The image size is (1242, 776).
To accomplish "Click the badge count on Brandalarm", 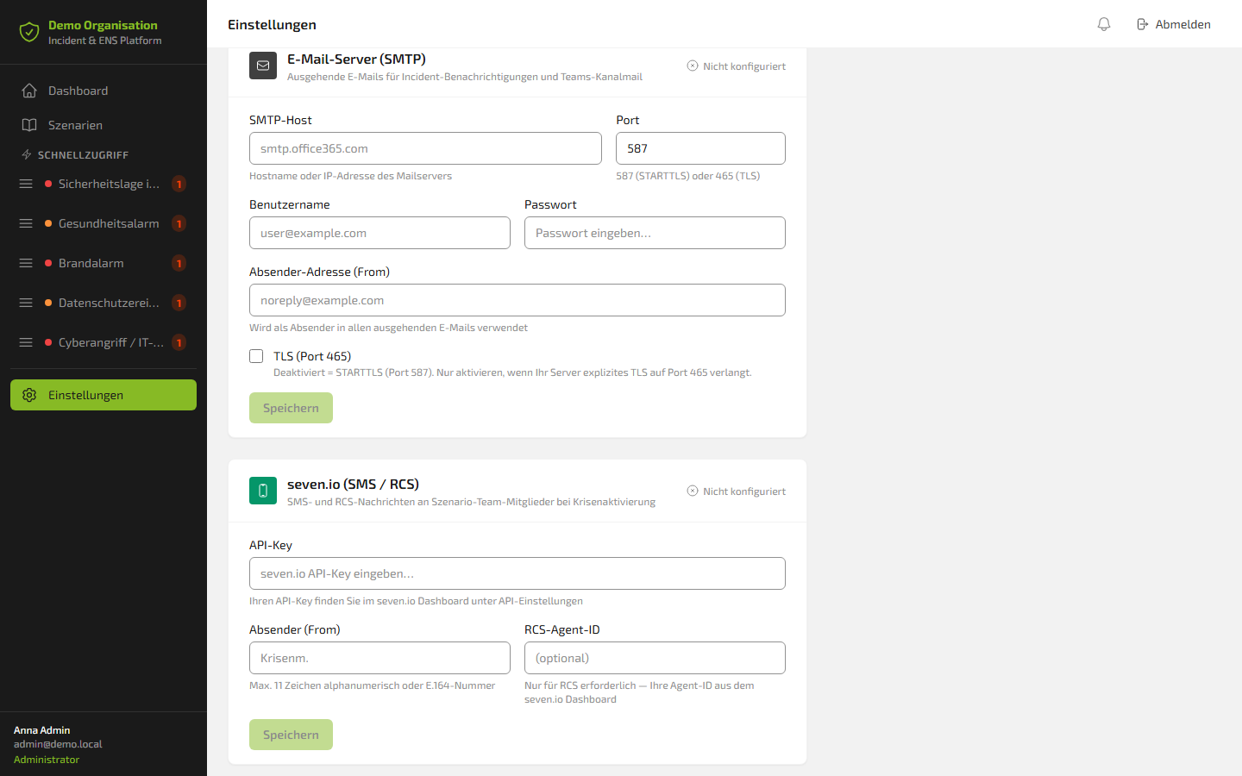I will pos(179,263).
